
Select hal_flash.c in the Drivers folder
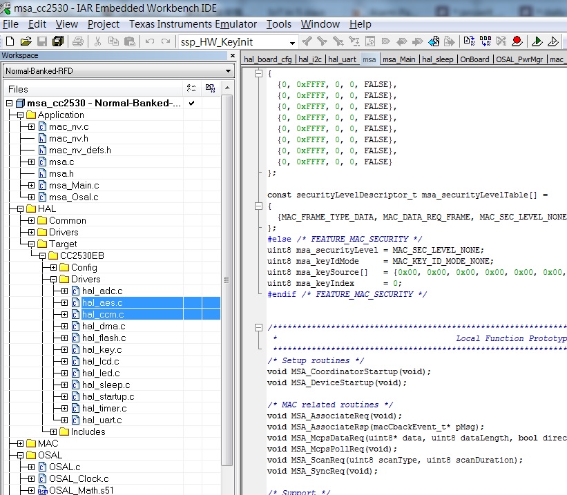[x=104, y=338]
